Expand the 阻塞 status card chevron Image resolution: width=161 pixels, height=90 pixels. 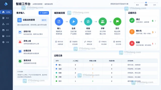[x=155, y=44]
